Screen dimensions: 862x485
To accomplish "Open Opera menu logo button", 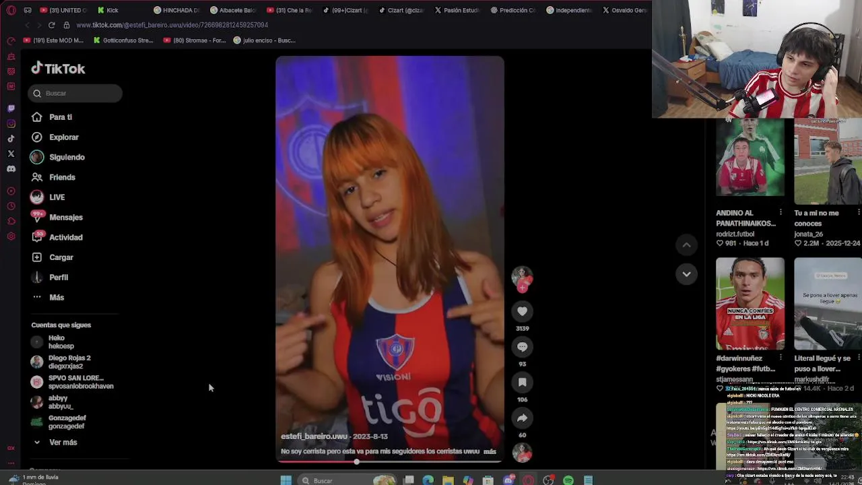I will 11,10.
